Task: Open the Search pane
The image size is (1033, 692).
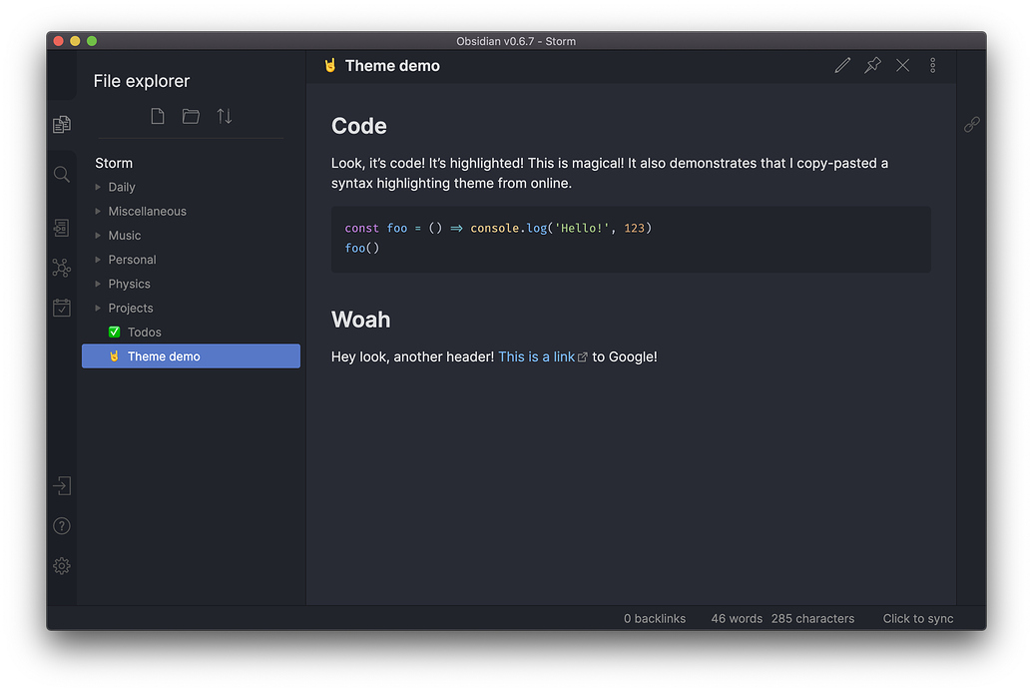Action: tap(61, 174)
